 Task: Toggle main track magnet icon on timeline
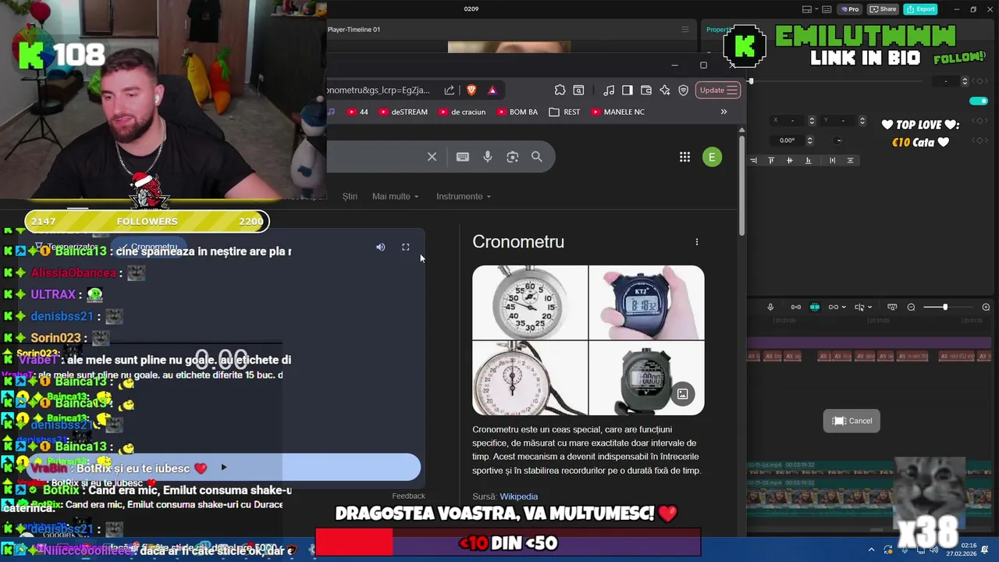pyautogui.click(x=796, y=308)
